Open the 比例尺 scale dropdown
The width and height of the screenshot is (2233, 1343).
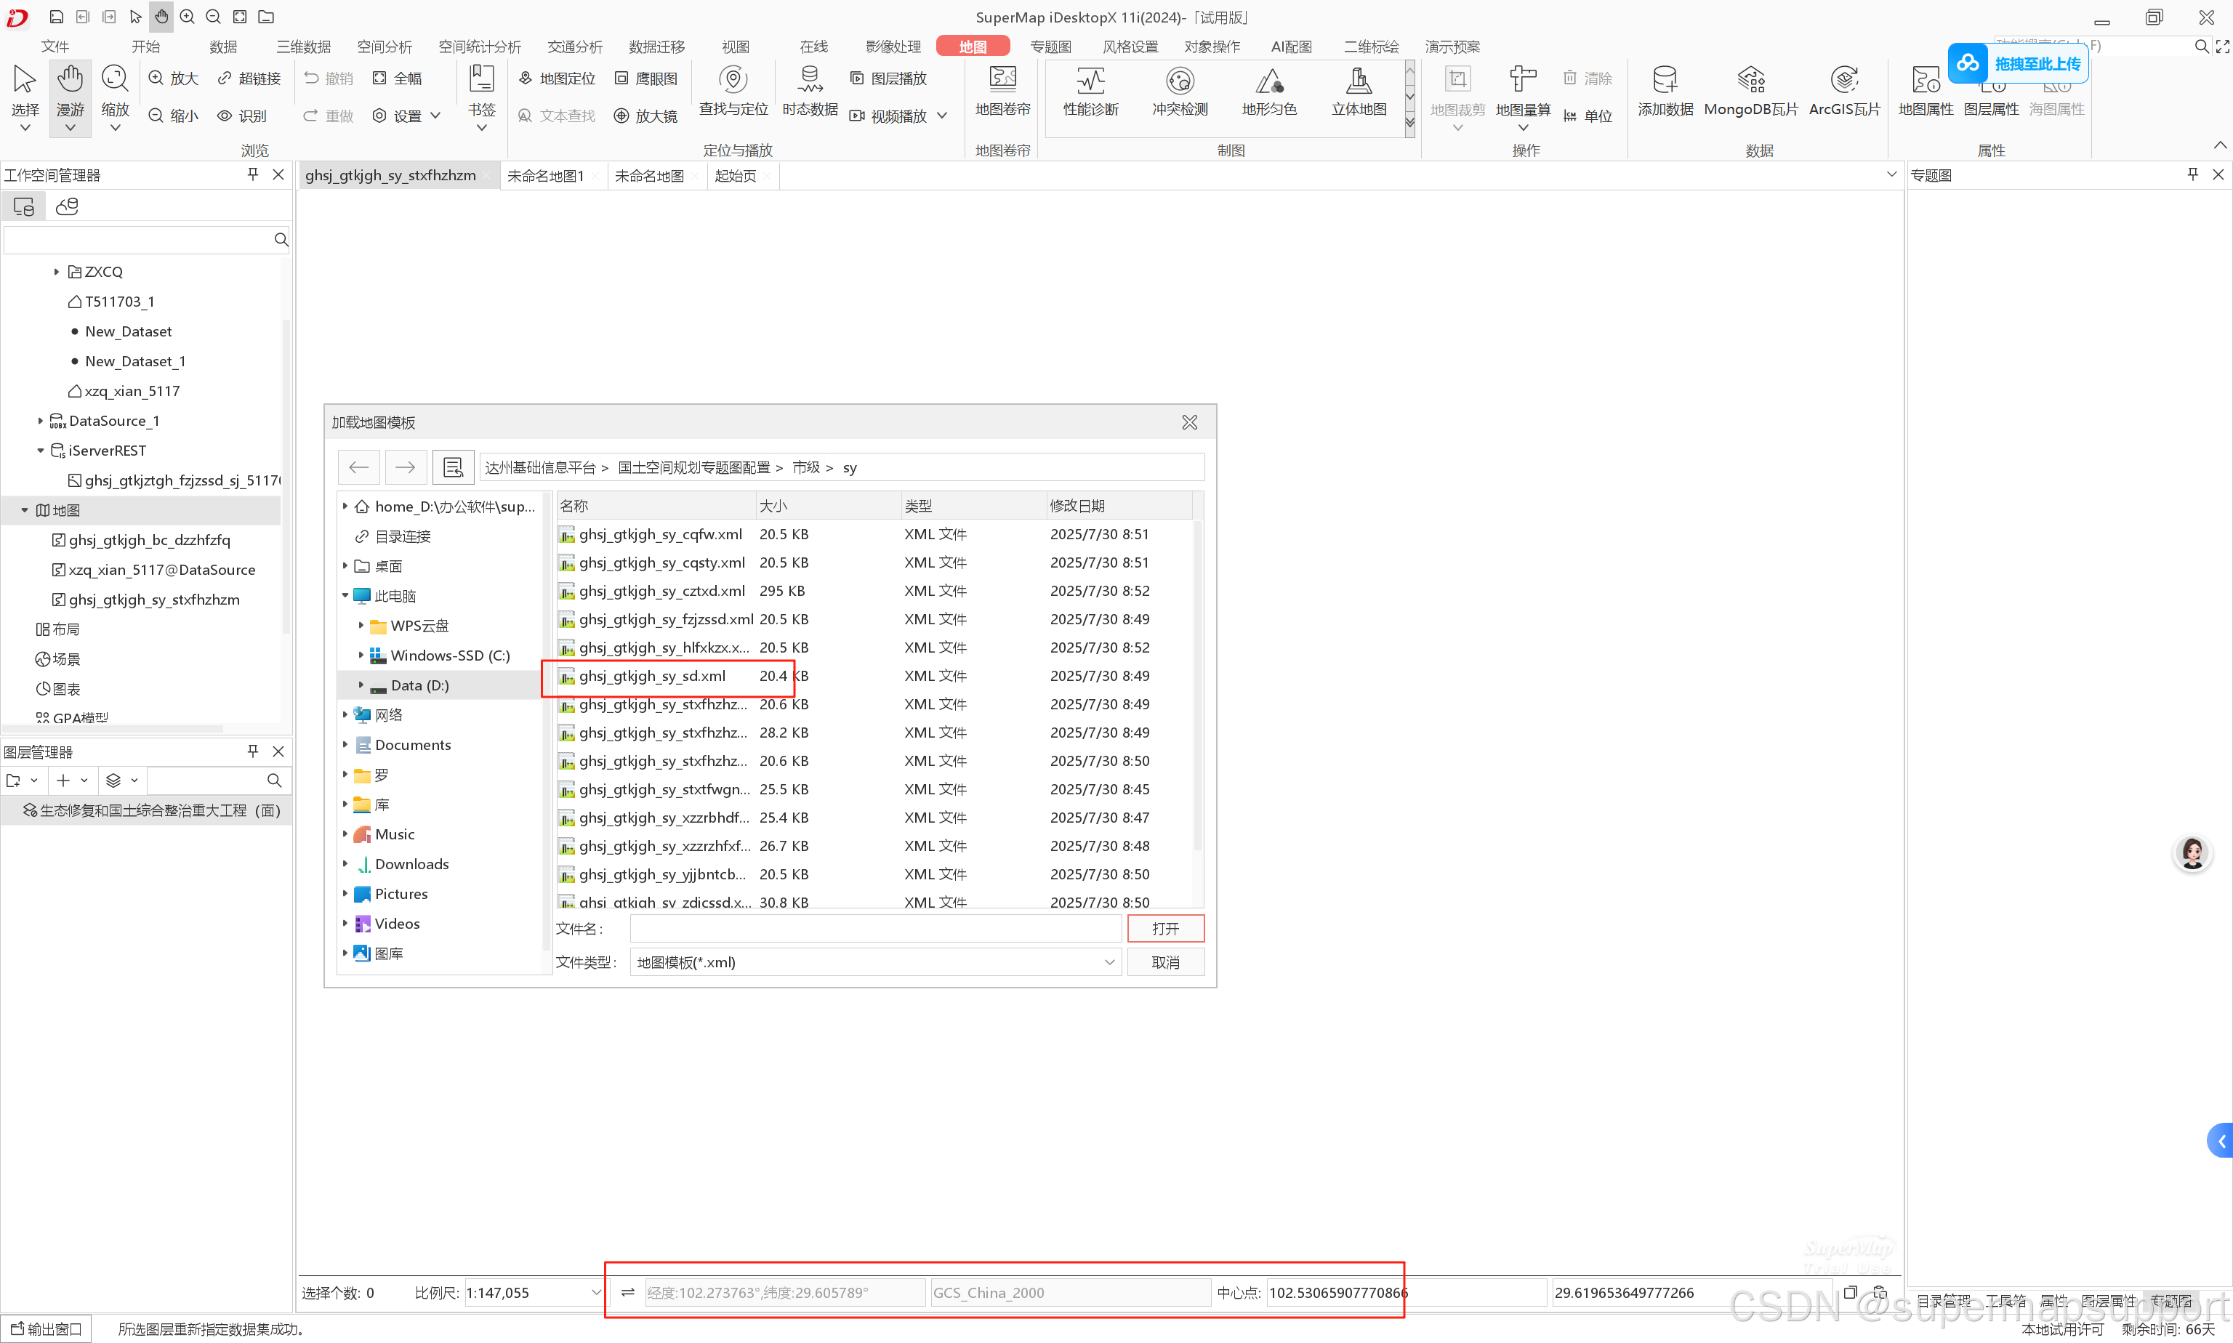(595, 1292)
